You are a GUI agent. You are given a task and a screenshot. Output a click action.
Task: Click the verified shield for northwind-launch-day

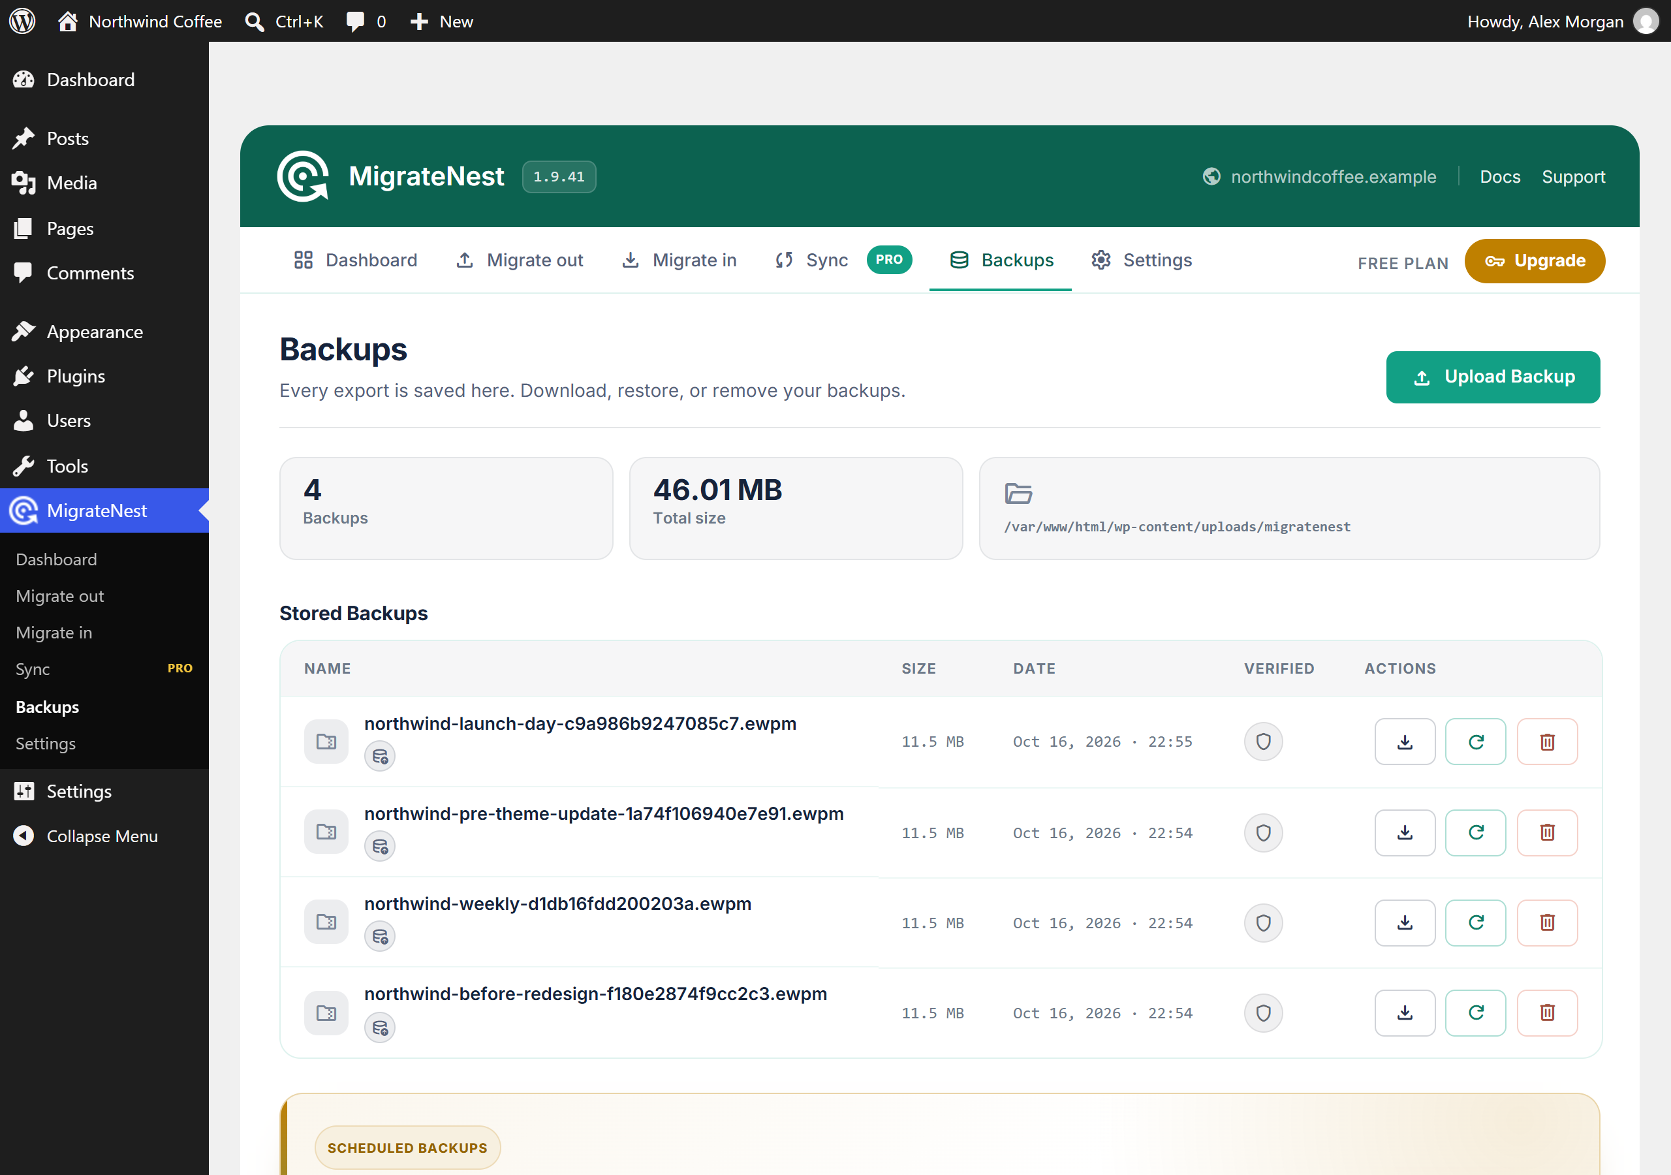[x=1262, y=741]
